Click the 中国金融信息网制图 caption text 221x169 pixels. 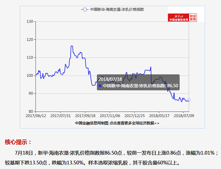click(92, 123)
